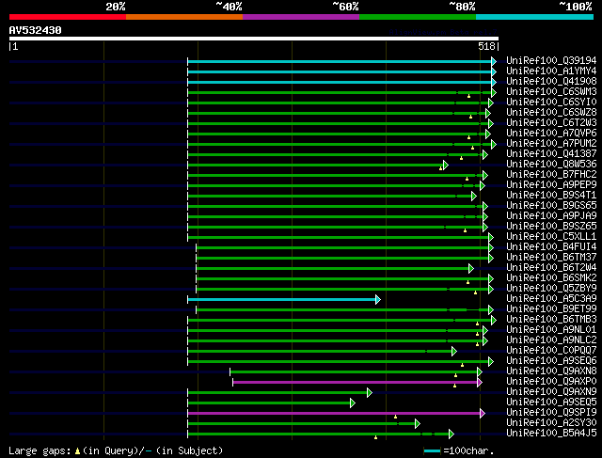The height and width of the screenshot is (458, 602).
Task: Select hit label UniRef100_Q8W536
Action: click(x=551, y=165)
